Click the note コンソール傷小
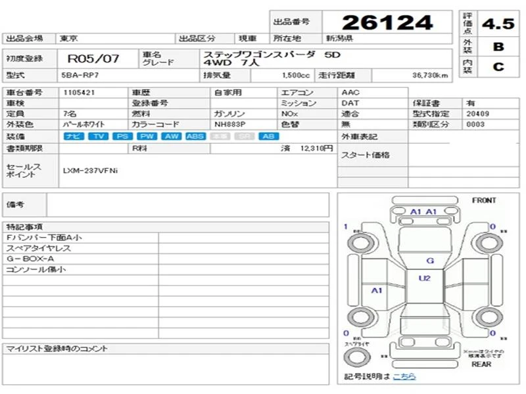The height and width of the screenshot is (394, 526). [36, 269]
